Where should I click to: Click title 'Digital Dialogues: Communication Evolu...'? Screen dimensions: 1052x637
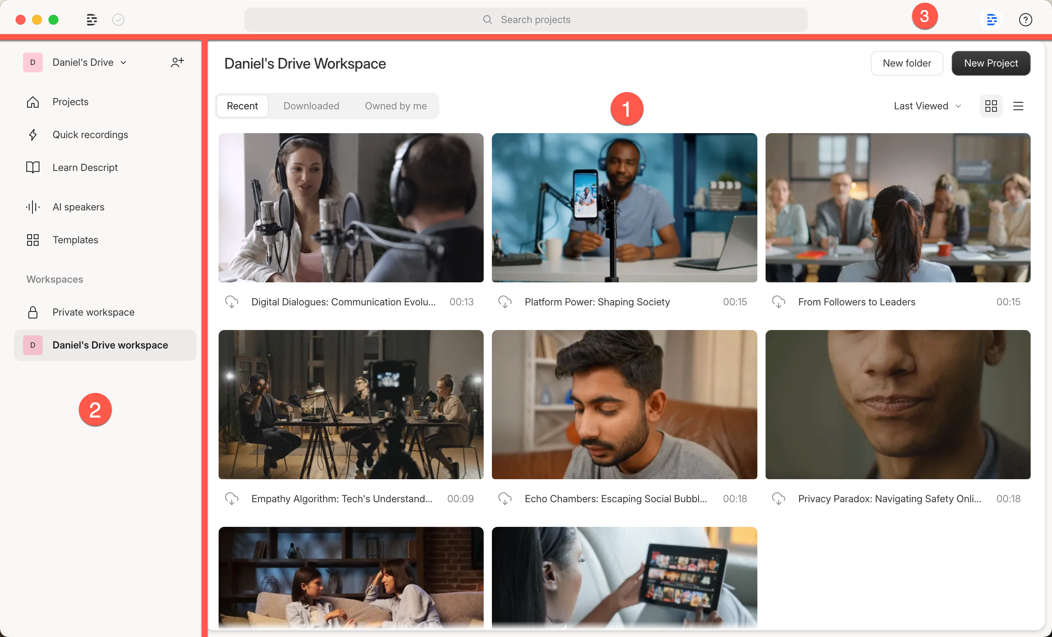(343, 302)
